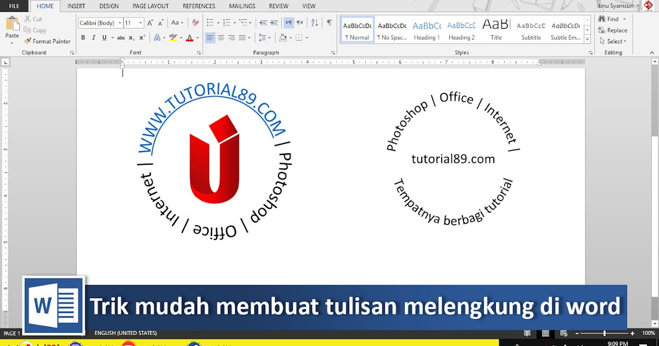The width and height of the screenshot is (659, 346).
Task: Justify the paragraph text
Action: click(242, 38)
